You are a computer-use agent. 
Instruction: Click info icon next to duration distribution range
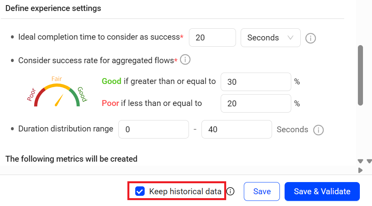click(x=318, y=130)
